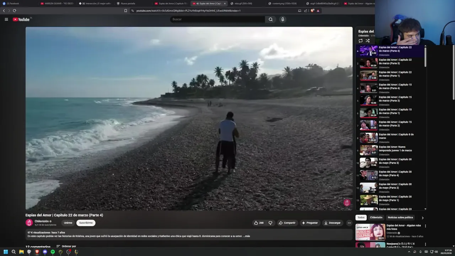Play Capítulo 30 de mayo (Parte 2) from playlist
Viewport: 455px width, 256px height.
pos(391,188)
